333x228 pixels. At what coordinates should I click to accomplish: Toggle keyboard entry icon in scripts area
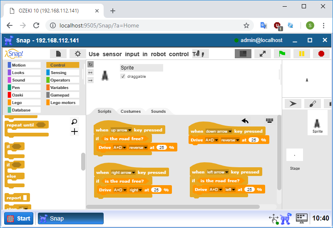pyautogui.click(x=269, y=120)
